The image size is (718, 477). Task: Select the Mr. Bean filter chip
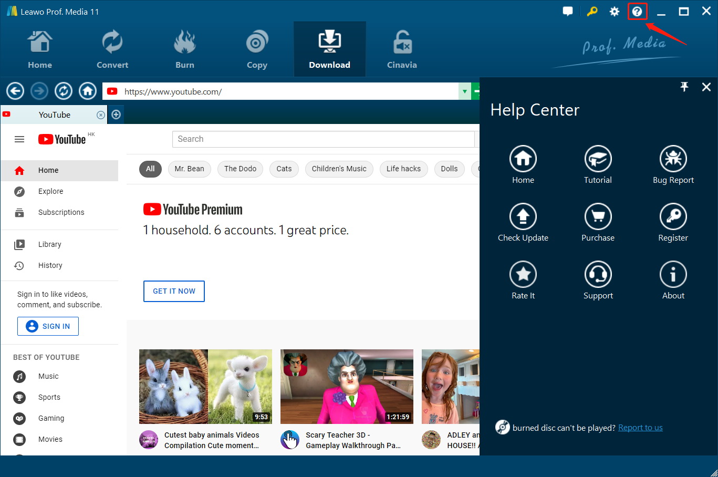(x=189, y=169)
